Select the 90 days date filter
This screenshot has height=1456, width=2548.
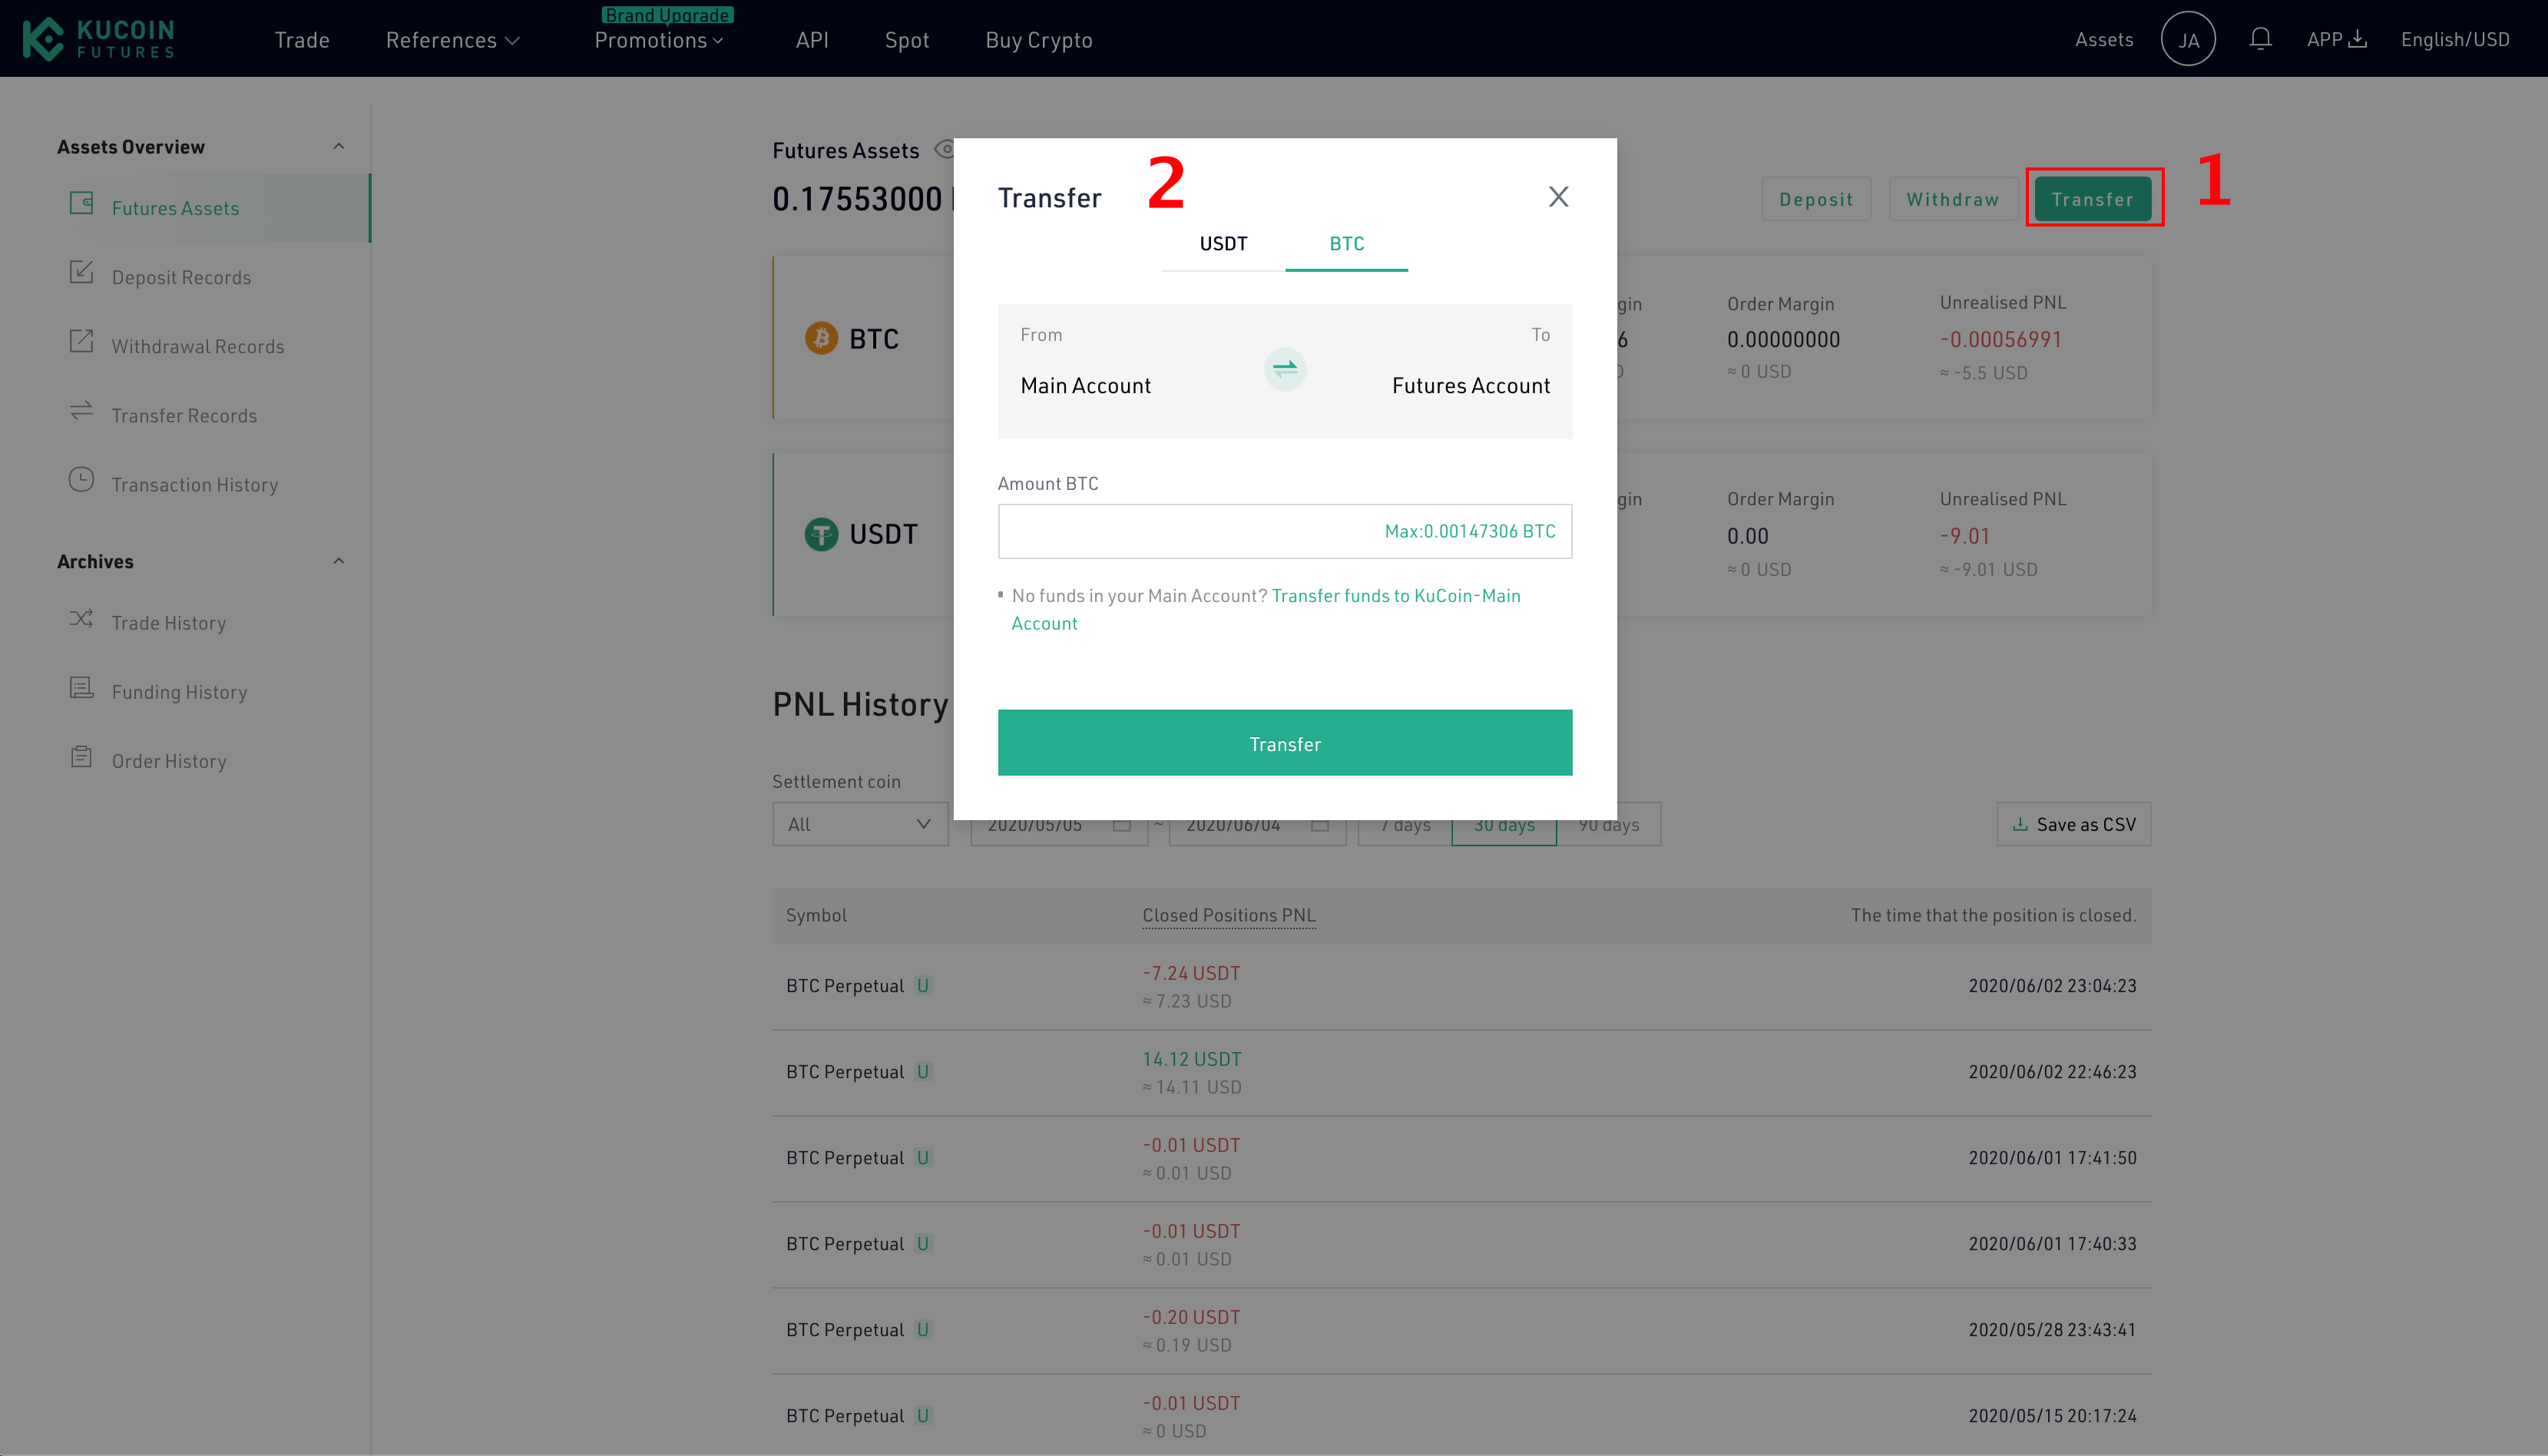coord(1605,824)
